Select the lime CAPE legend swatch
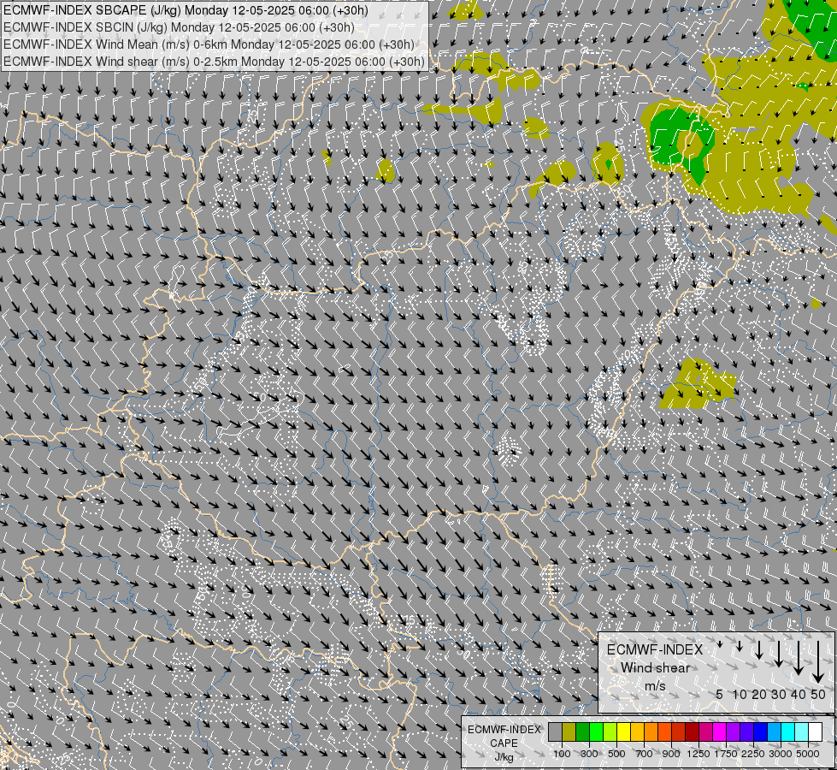 tap(610, 731)
